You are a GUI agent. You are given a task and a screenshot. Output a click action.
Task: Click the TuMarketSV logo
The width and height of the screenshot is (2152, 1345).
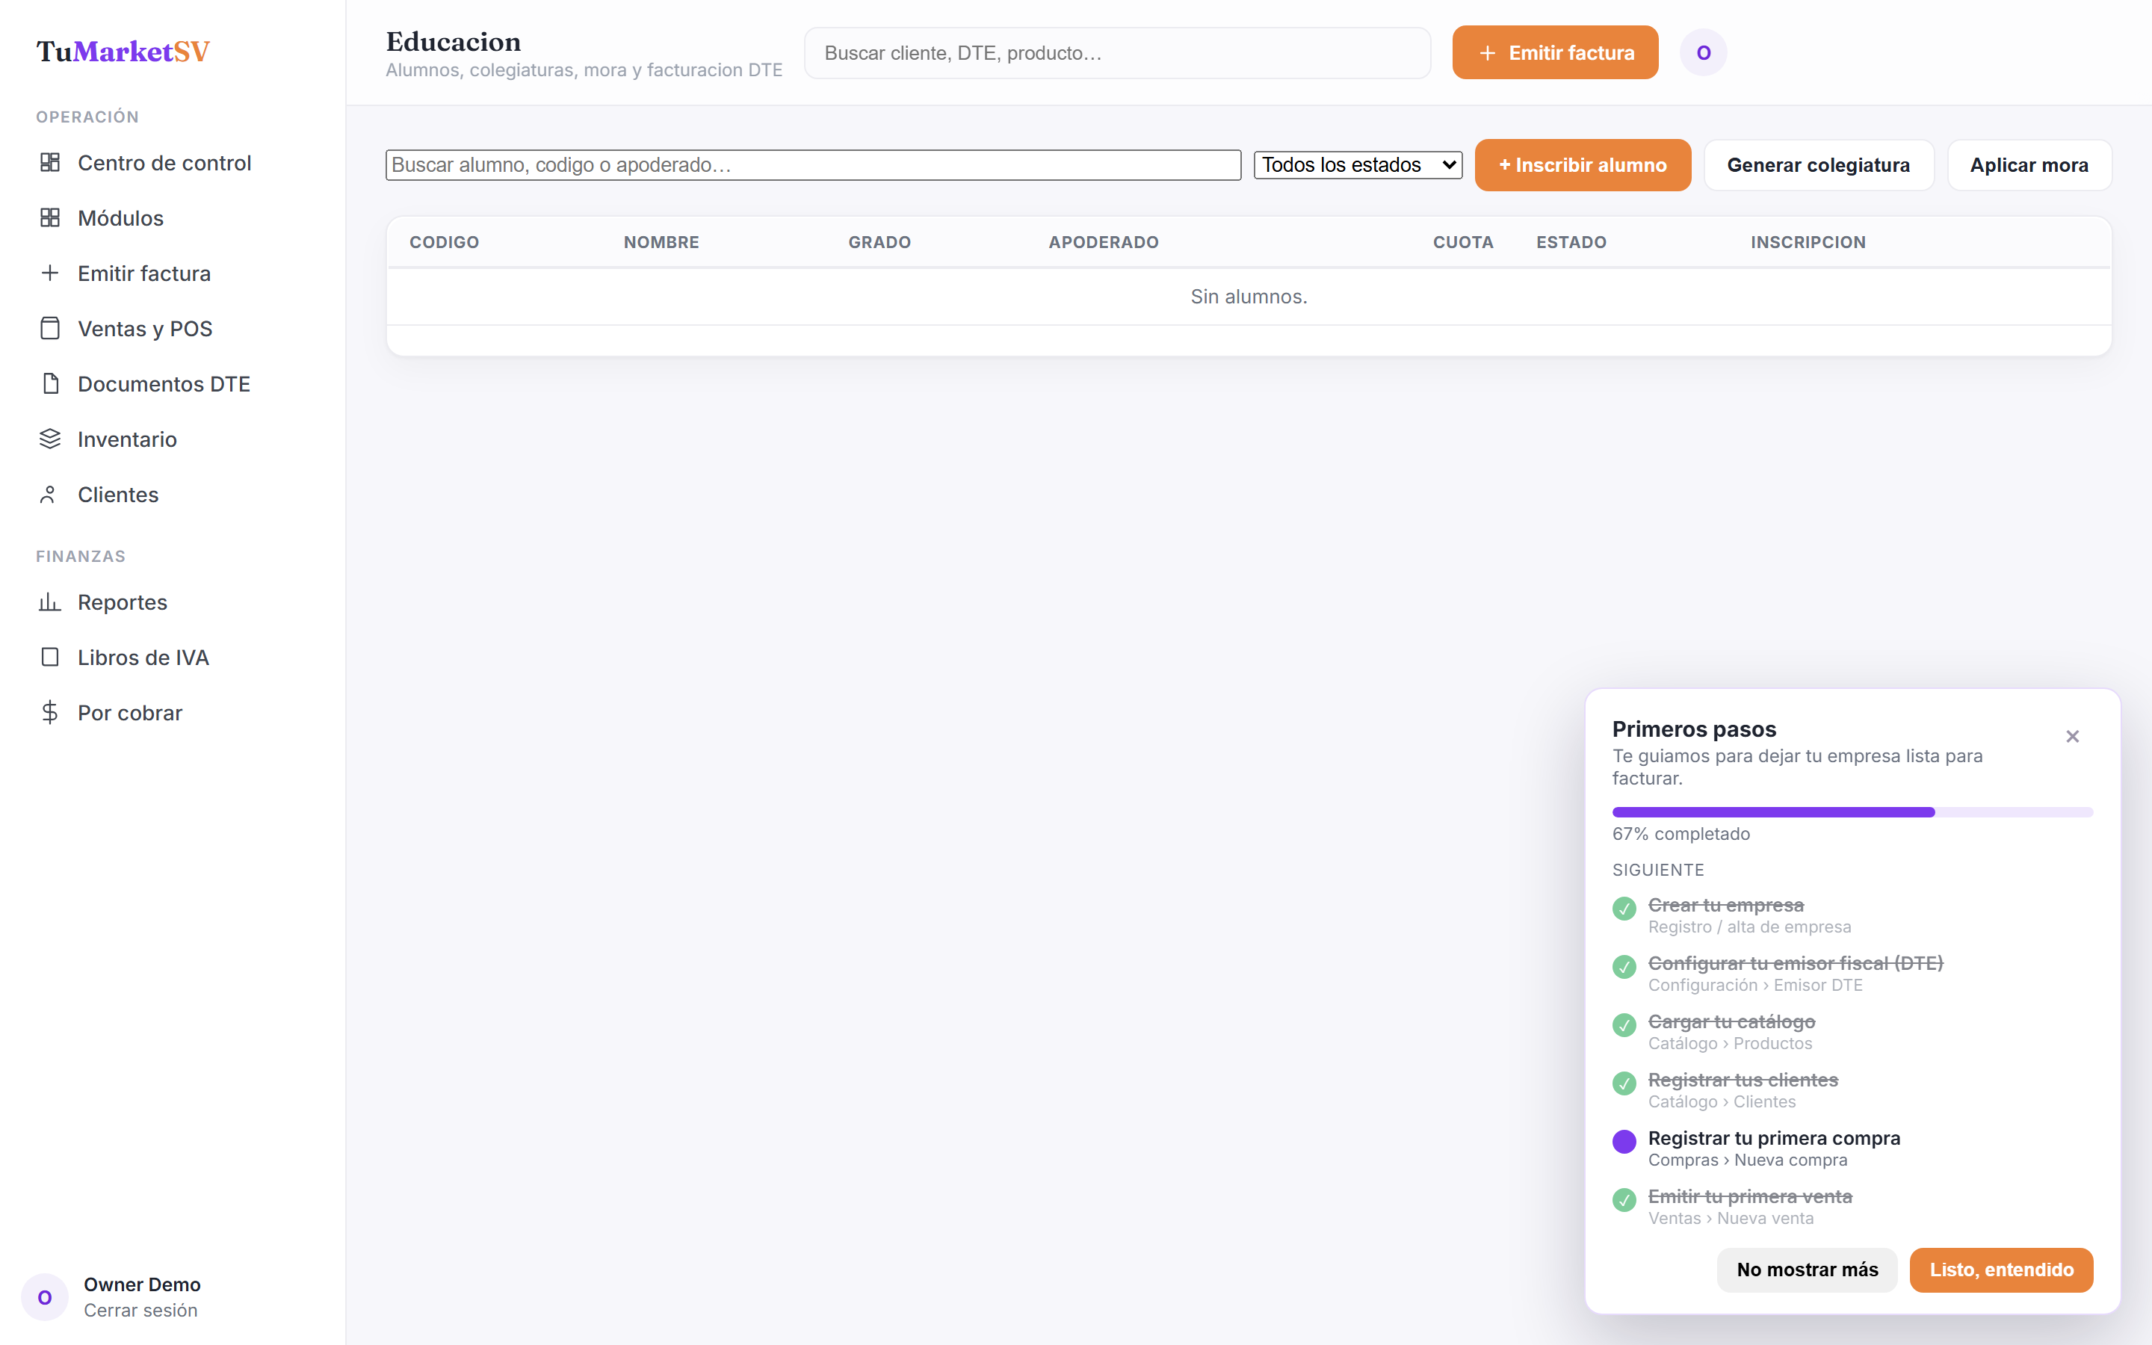pyautogui.click(x=123, y=52)
